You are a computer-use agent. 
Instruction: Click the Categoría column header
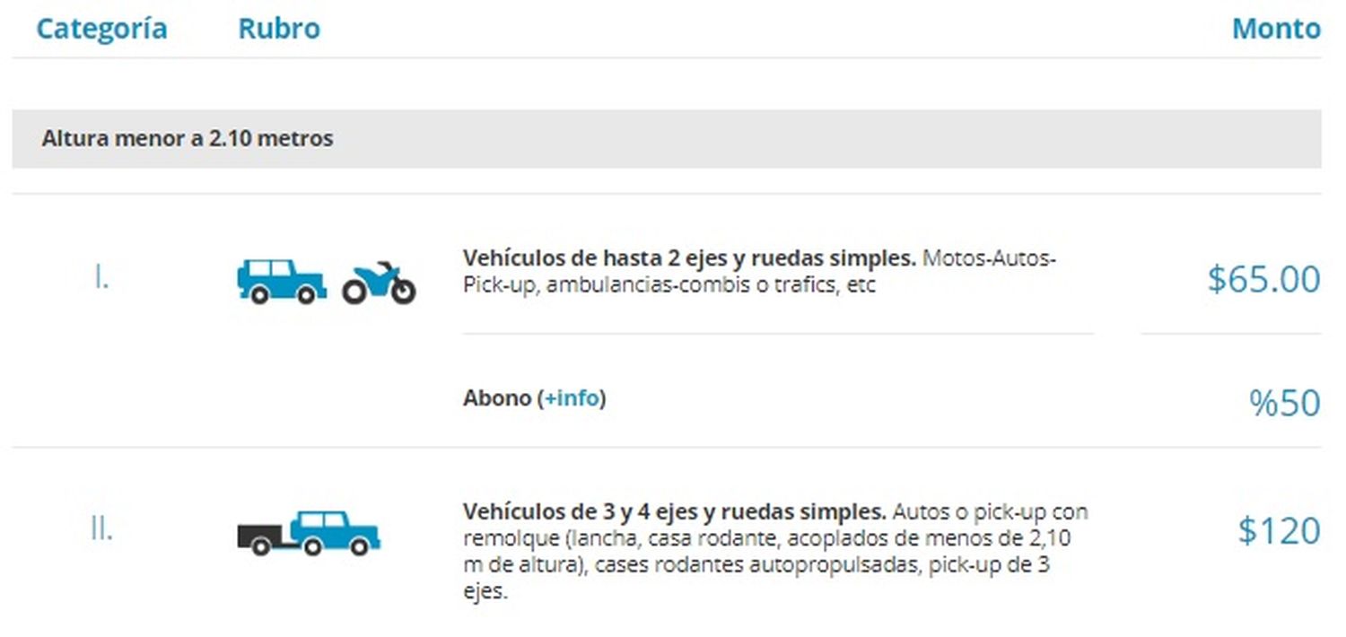[x=101, y=28]
